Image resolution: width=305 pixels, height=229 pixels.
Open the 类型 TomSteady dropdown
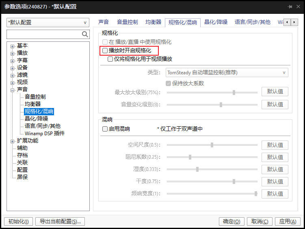click(227, 73)
